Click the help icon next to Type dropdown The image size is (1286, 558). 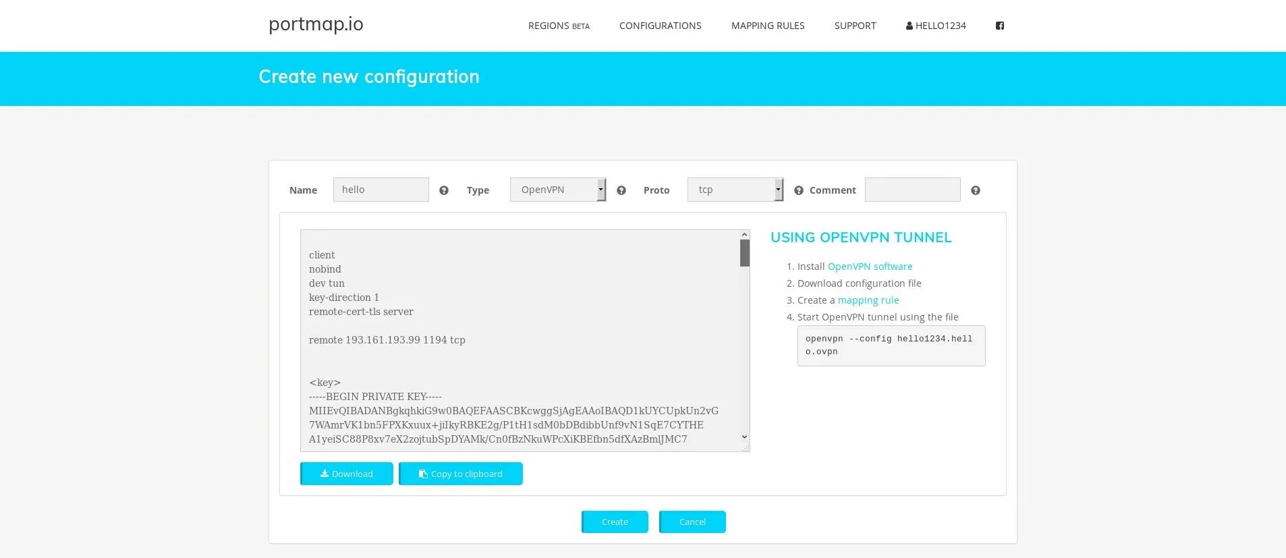pos(621,190)
